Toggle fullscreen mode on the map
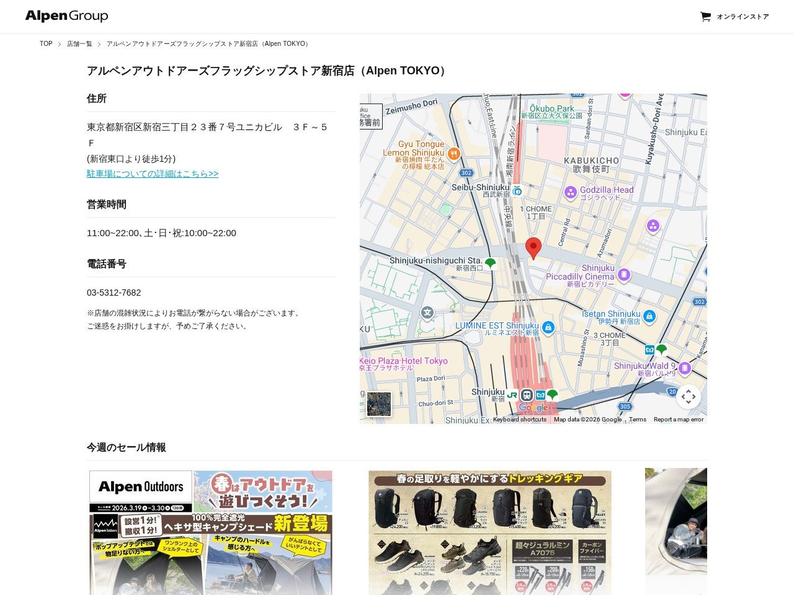This screenshot has width=794, height=595. [x=689, y=396]
